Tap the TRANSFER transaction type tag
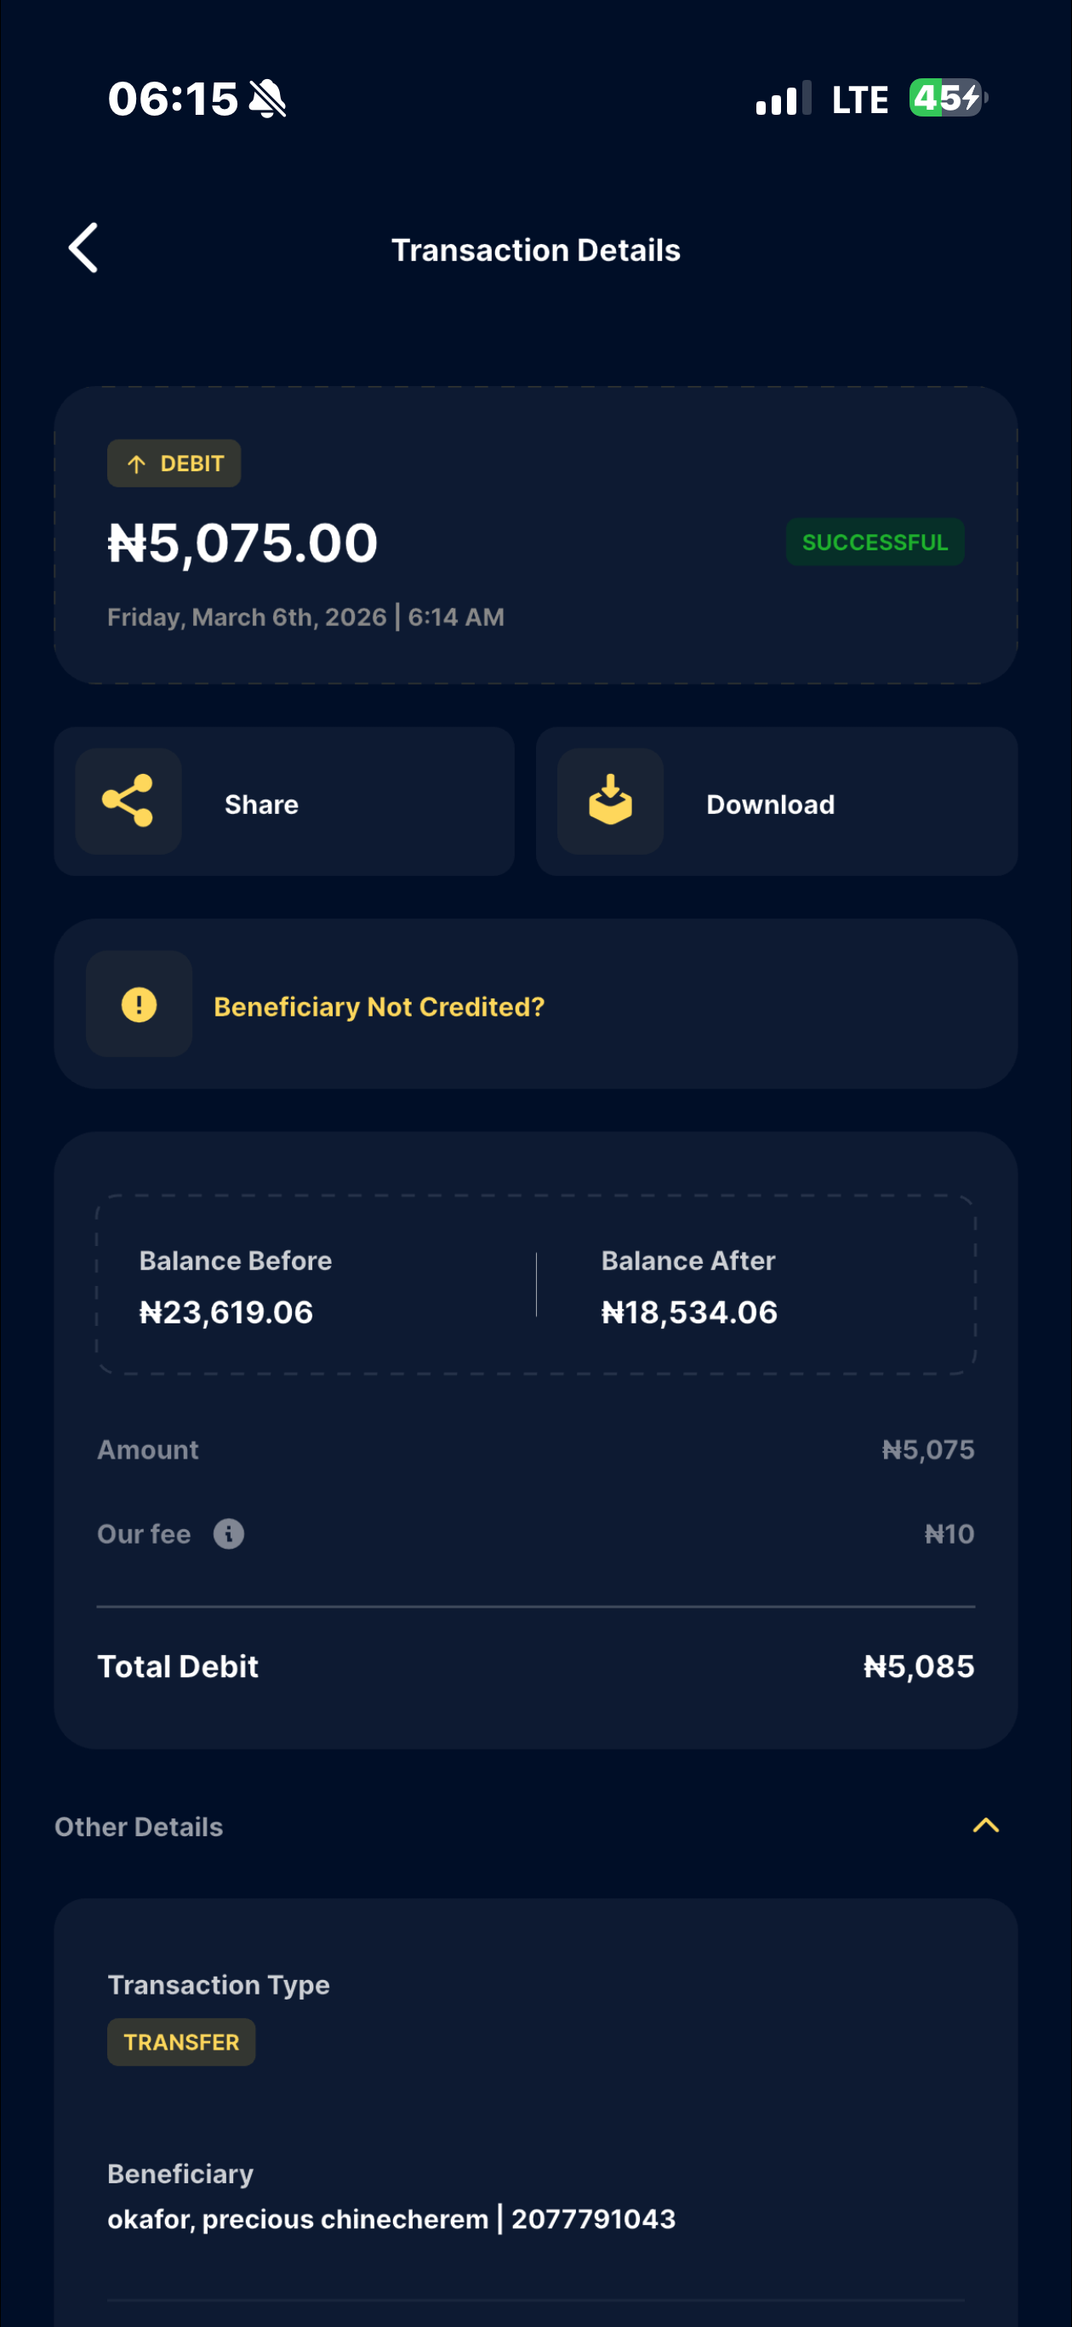 [x=182, y=2041]
